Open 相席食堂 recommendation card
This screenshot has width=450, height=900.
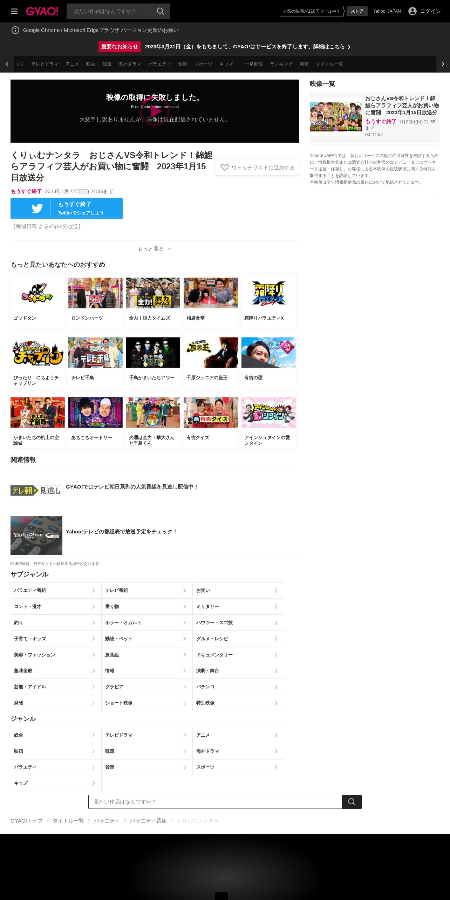pyautogui.click(x=211, y=301)
